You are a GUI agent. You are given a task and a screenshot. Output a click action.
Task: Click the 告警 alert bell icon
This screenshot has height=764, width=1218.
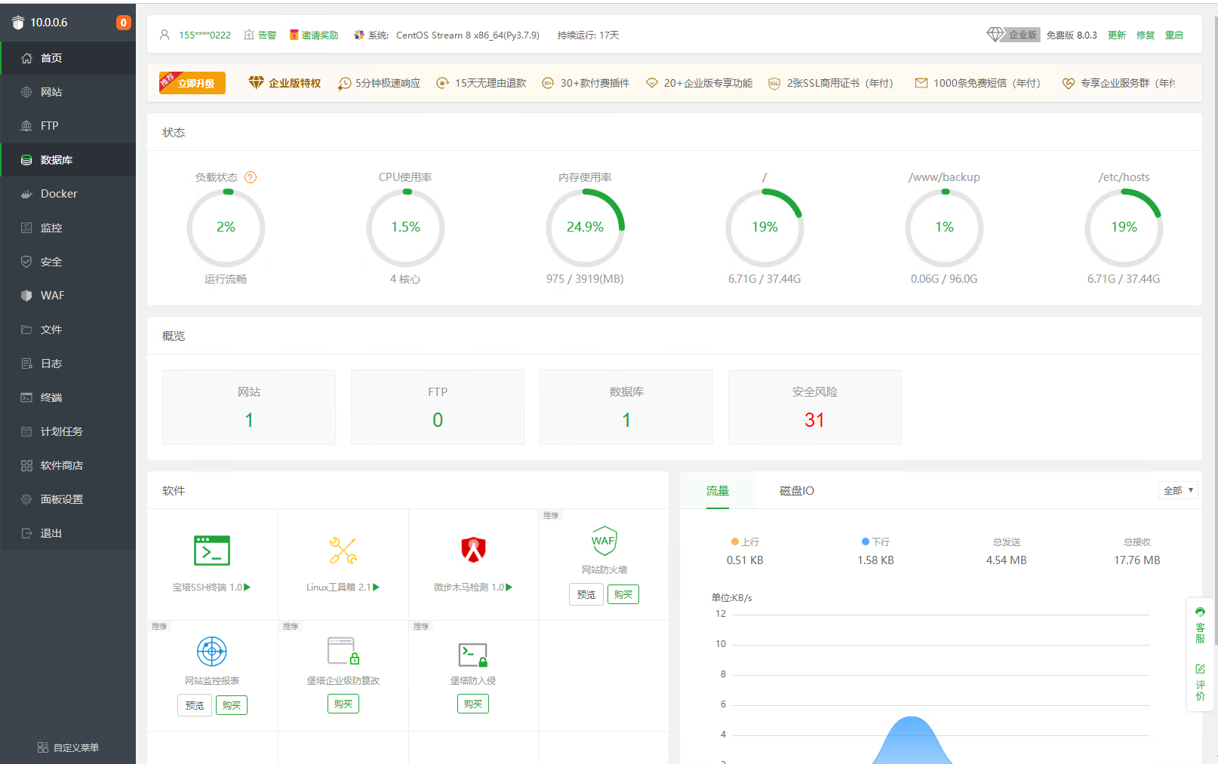248,35
